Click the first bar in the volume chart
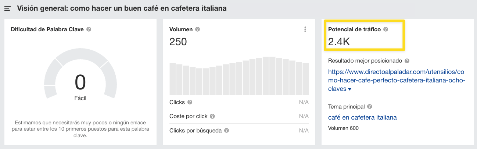 [x=172, y=79]
